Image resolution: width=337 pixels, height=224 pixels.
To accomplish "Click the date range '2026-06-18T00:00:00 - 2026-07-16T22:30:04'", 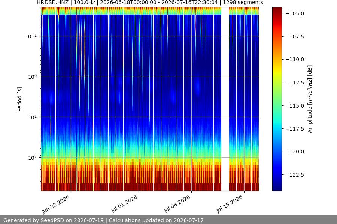I will 159,3.
